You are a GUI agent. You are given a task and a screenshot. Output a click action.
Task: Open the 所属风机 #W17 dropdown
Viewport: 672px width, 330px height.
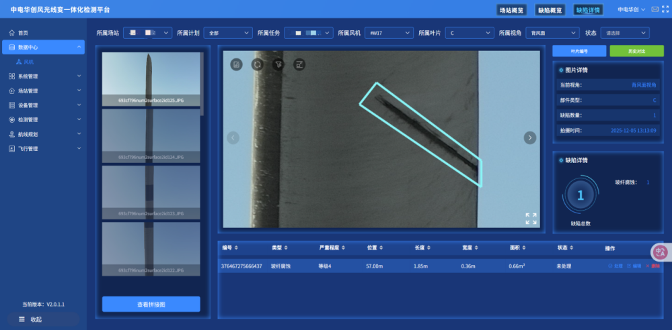tap(388, 33)
